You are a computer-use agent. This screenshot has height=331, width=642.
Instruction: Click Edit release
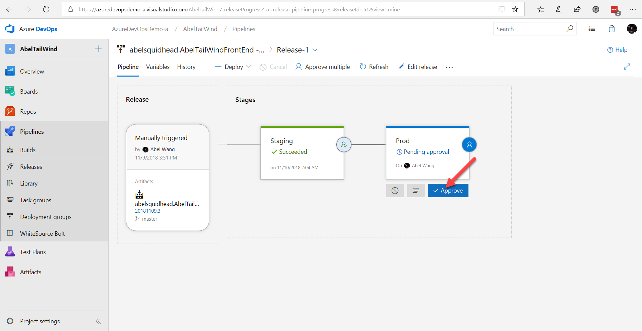tap(418, 67)
